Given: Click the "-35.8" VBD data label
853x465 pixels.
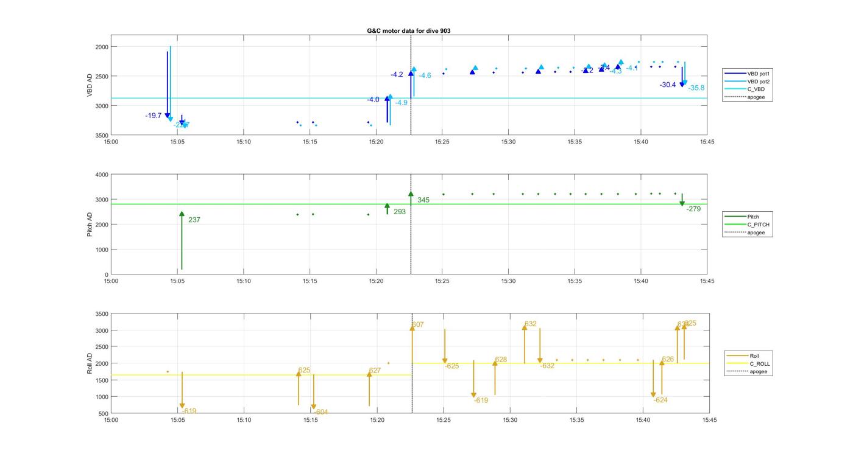Looking at the screenshot, I should (x=696, y=88).
